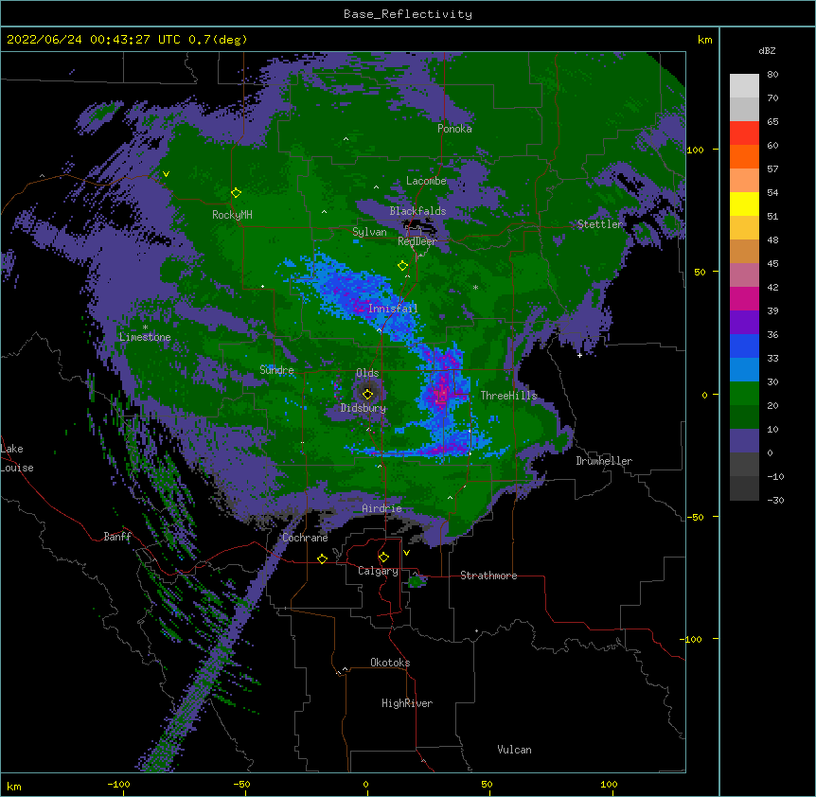816x797 pixels.
Task: Select the Lake Louise label
Action: [17, 458]
